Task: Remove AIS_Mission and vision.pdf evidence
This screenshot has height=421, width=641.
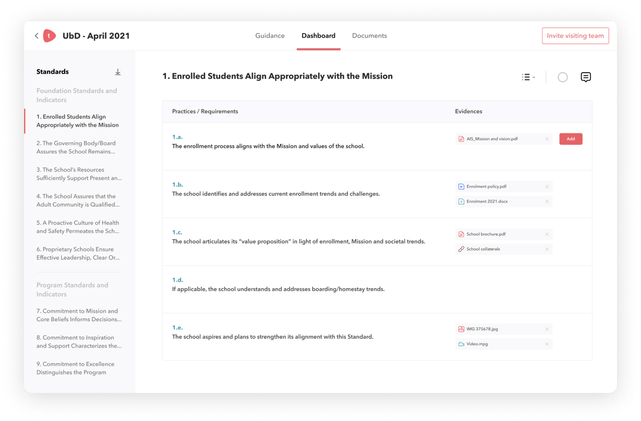Action: point(547,139)
